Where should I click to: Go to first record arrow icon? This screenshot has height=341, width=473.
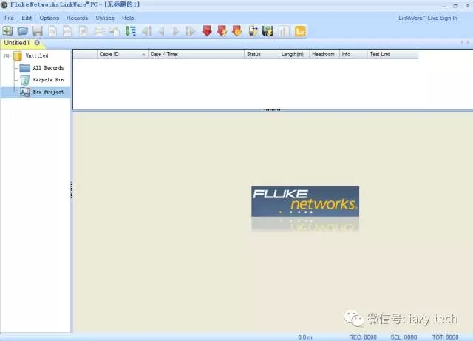(x=147, y=31)
